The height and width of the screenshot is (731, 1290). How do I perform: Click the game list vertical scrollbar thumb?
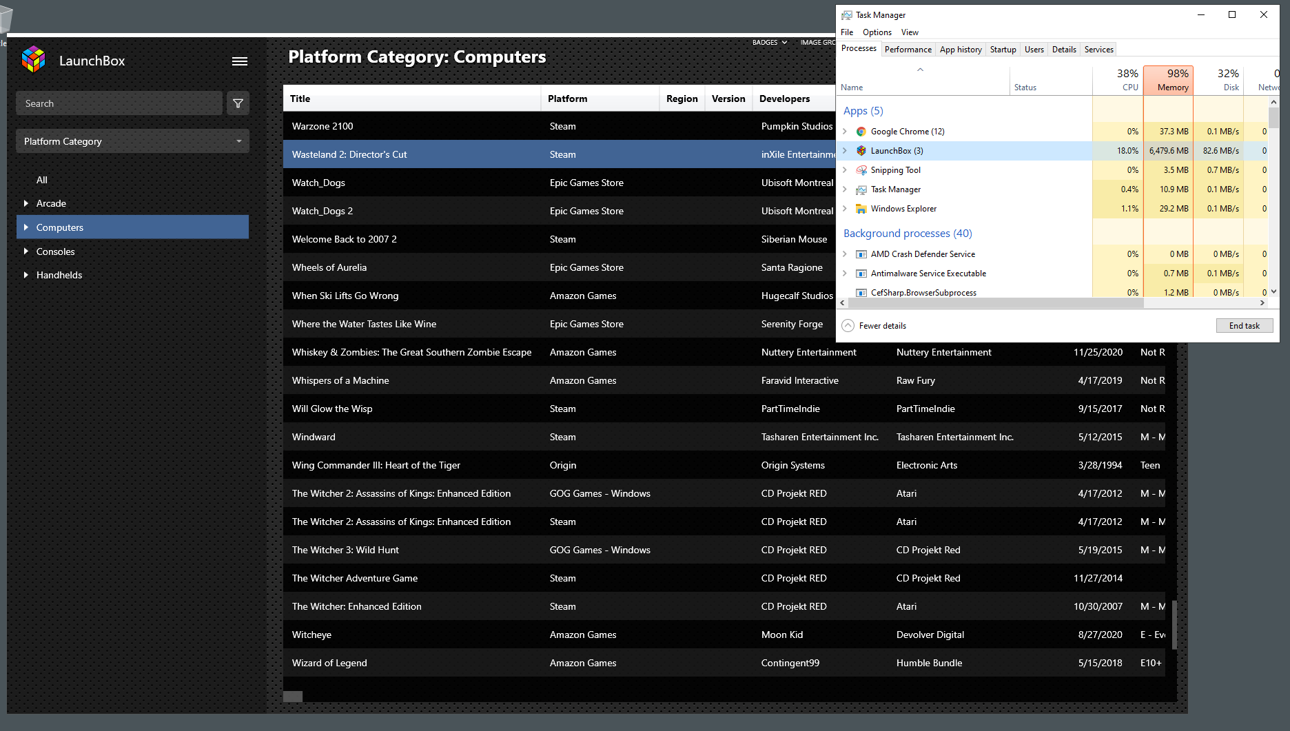click(1174, 625)
